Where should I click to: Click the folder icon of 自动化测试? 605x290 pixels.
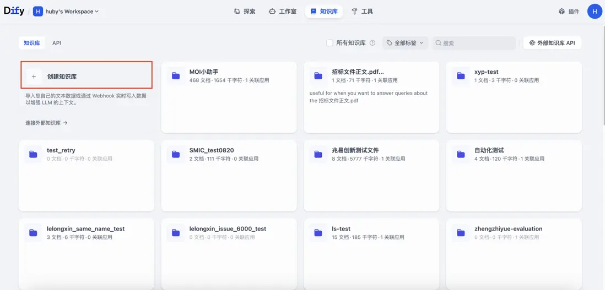(x=461, y=155)
